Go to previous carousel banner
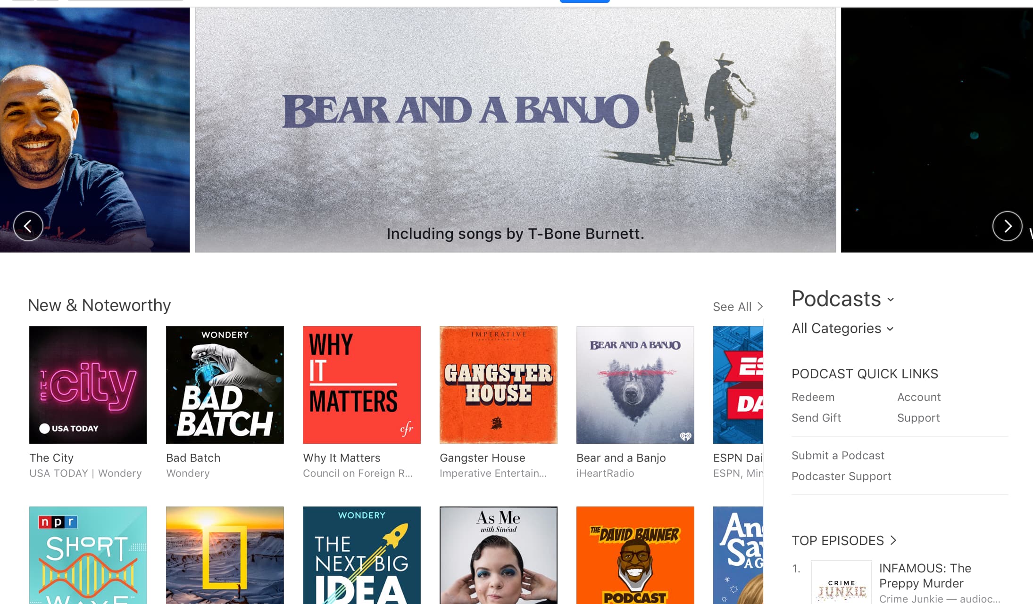The width and height of the screenshot is (1033, 604). pos(28,226)
